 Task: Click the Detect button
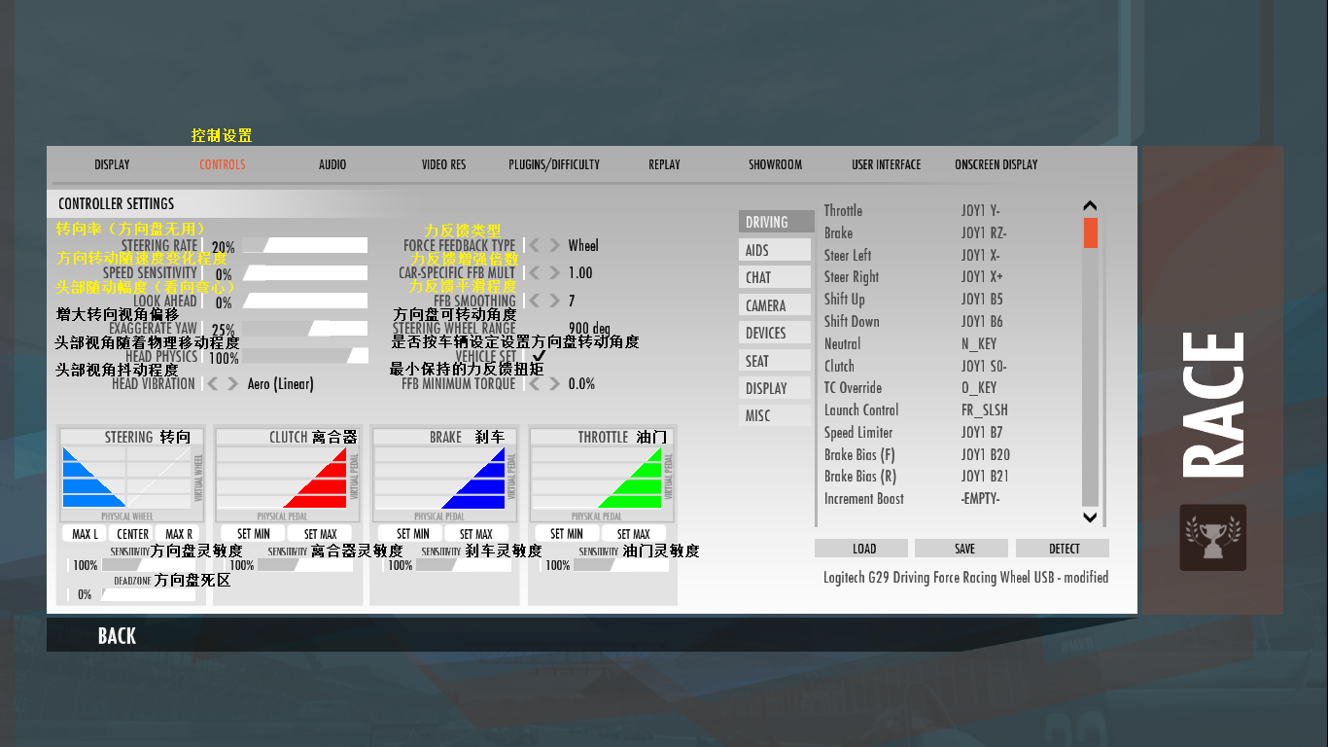pyautogui.click(x=1063, y=549)
